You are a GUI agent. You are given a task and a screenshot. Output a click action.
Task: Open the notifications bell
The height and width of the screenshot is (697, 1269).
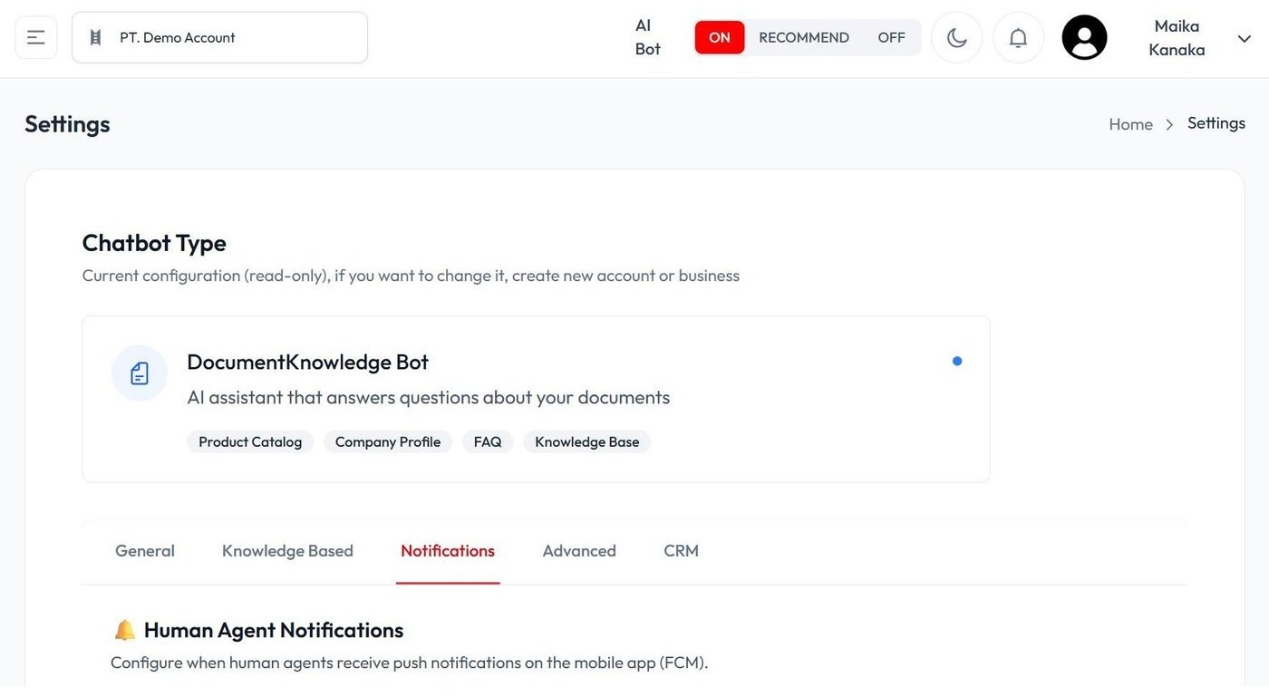[1018, 37]
